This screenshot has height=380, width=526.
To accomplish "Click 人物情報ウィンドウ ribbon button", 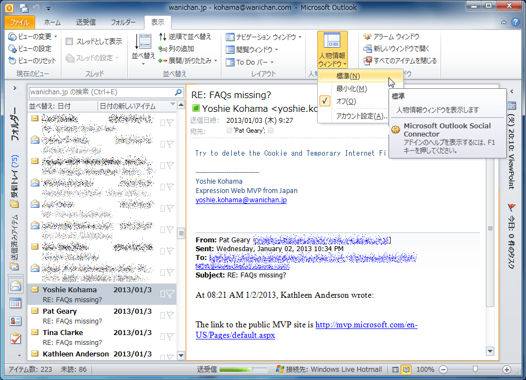I will click(x=332, y=50).
